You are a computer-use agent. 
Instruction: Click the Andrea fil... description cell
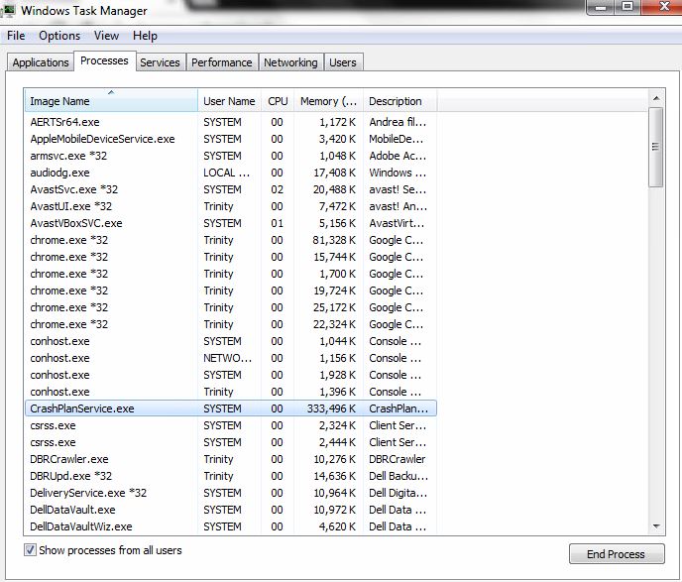click(x=398, y=122)
